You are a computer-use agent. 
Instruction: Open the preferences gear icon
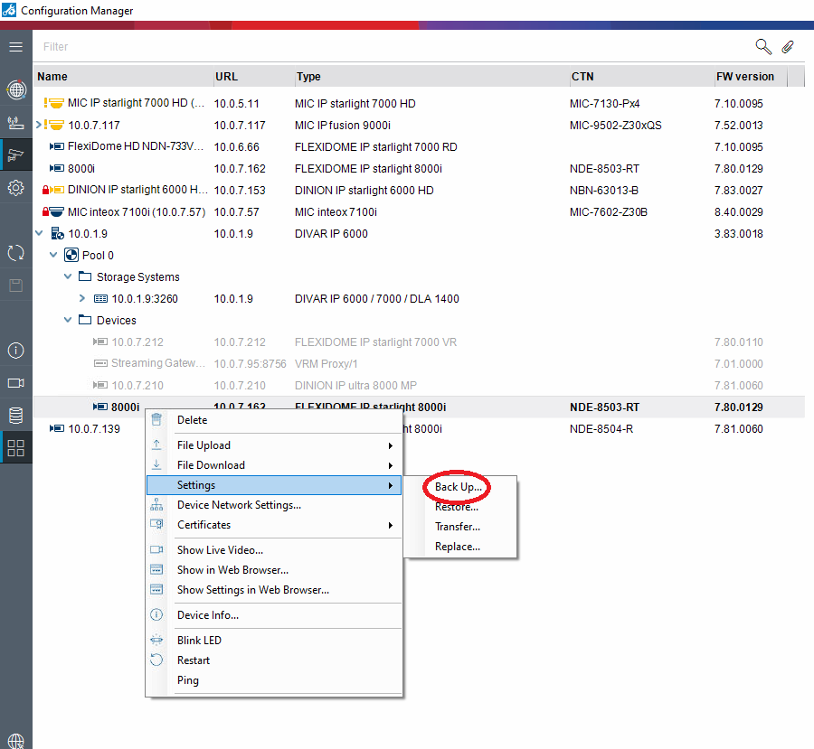(16, 187)
